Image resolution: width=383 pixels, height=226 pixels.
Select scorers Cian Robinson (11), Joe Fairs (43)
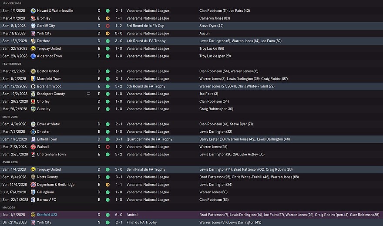[225, 11]
